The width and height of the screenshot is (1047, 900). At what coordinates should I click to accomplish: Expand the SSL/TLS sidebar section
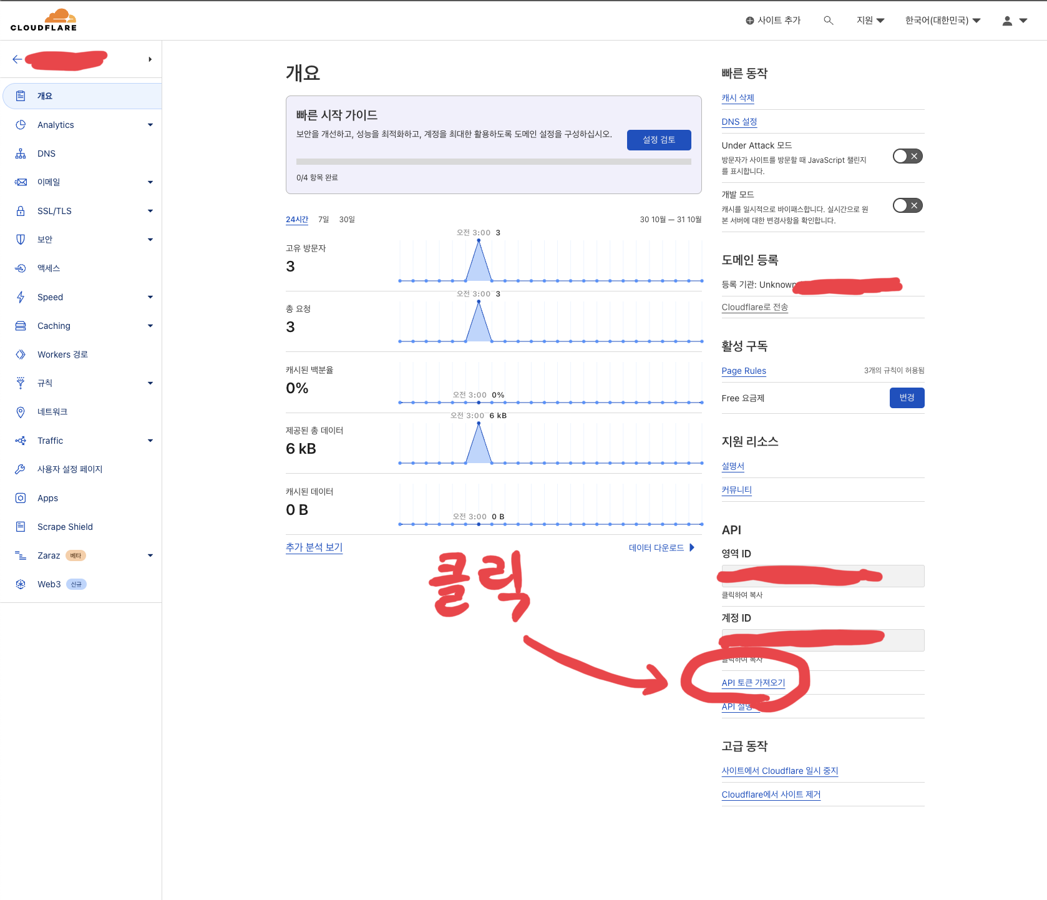coord(150,211)
